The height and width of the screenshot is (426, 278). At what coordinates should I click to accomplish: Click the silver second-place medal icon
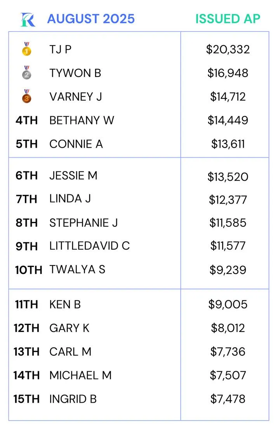[27, 73]
